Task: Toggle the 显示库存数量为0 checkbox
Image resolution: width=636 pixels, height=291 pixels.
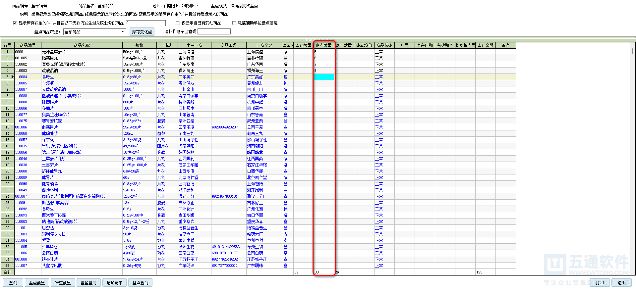Action: (x=15, y=23)
